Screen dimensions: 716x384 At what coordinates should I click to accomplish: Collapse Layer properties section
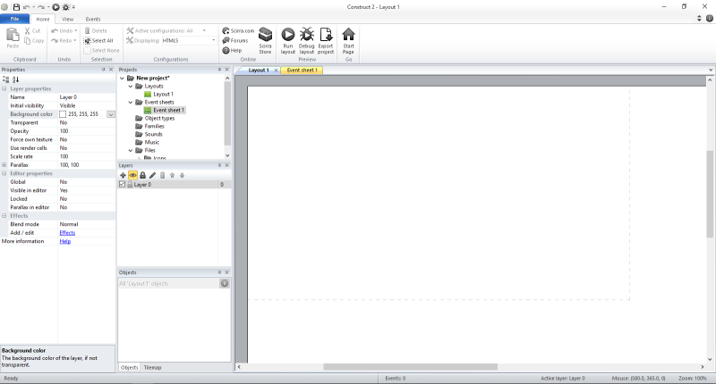(4, 88)
